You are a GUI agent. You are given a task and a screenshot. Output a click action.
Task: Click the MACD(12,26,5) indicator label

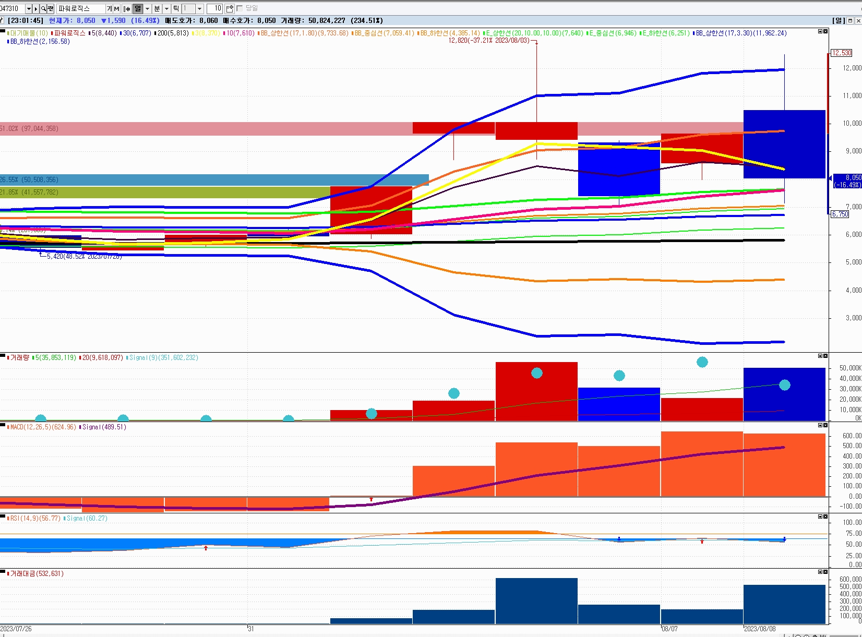43,427
